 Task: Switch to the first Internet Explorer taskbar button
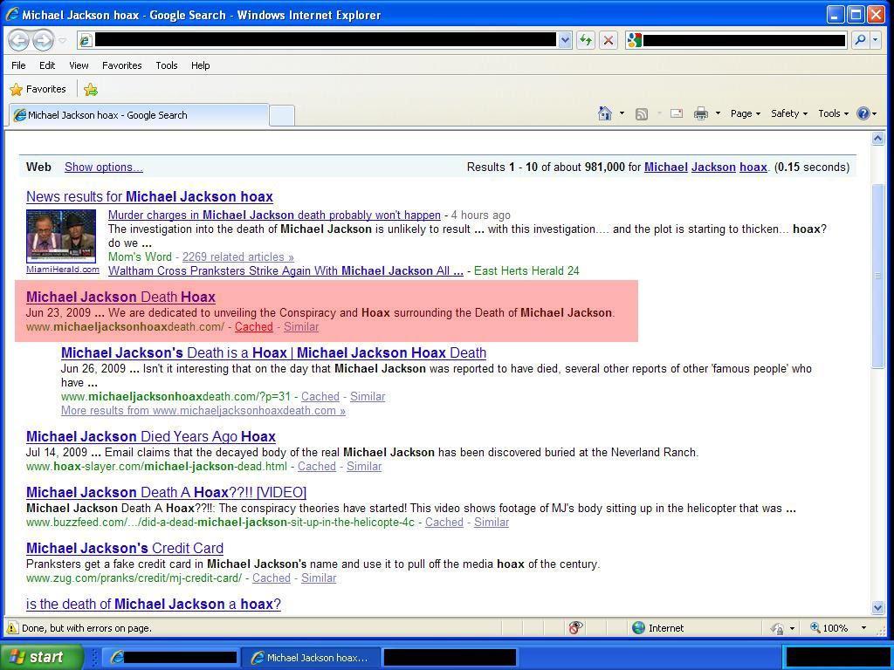tap(173, 658)
